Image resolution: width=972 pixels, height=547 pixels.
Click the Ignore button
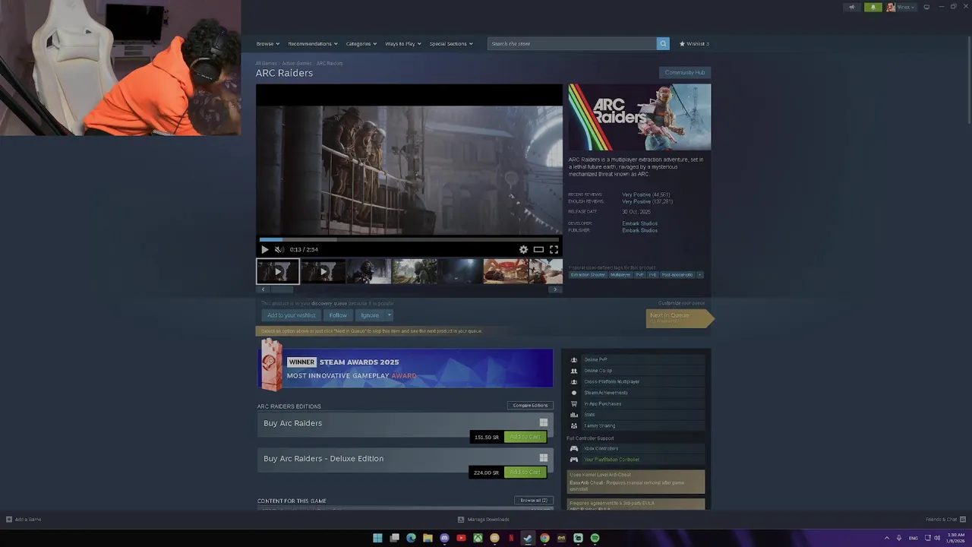369,315
